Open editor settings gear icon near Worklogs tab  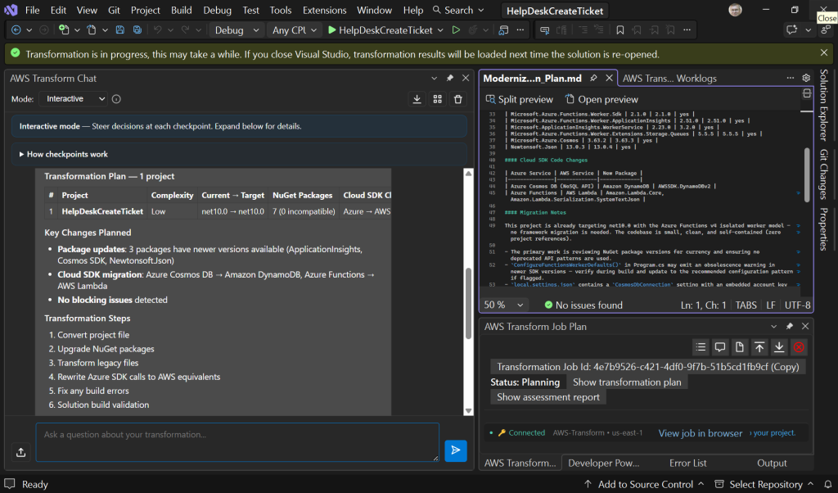coord(806,78)
